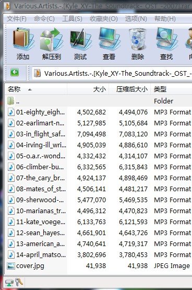Click the 测试 (Test) toolbar icon
The width and height of the screenshot is (192, 290).
80,39
